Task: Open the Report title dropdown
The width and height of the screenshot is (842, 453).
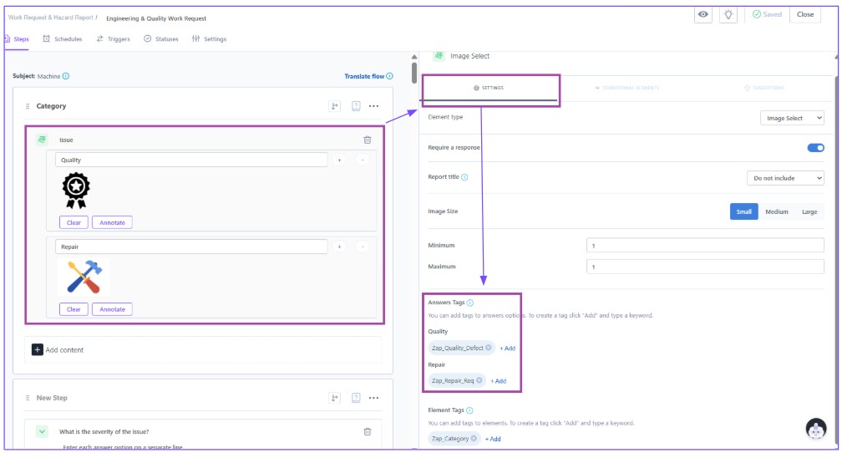Action: (x=784, y=178)
